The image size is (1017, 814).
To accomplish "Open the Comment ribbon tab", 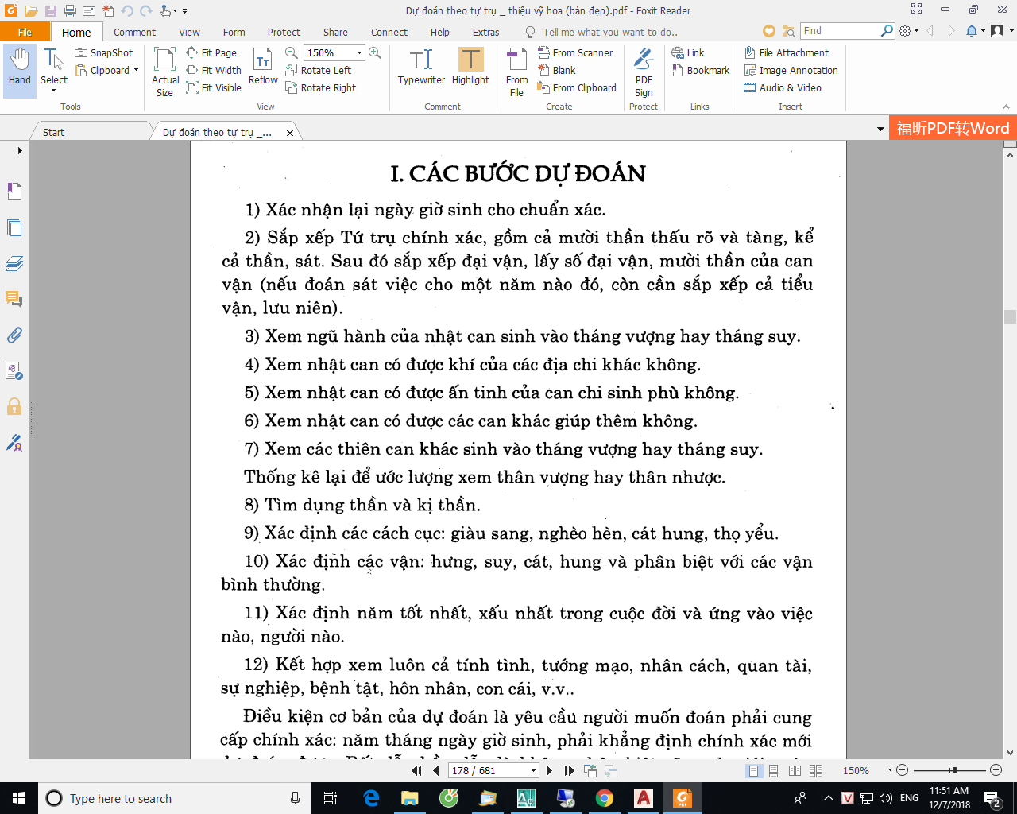I will point(134,32).
